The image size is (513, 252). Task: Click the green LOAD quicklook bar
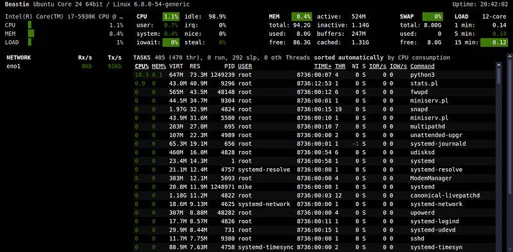pyautogui.click(x=29, y=42)
